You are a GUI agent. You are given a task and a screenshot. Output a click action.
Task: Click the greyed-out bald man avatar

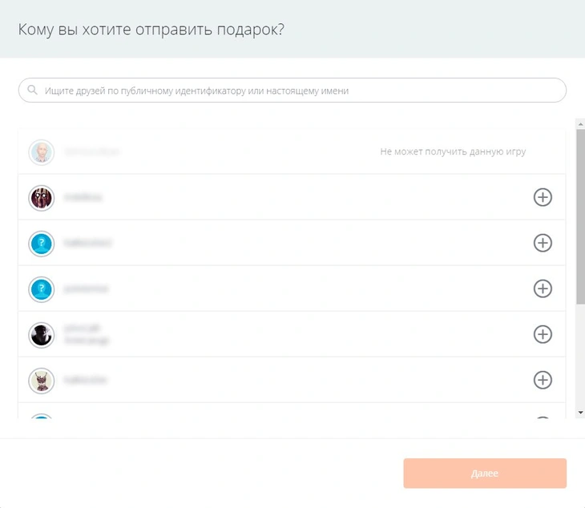[42, 151]
